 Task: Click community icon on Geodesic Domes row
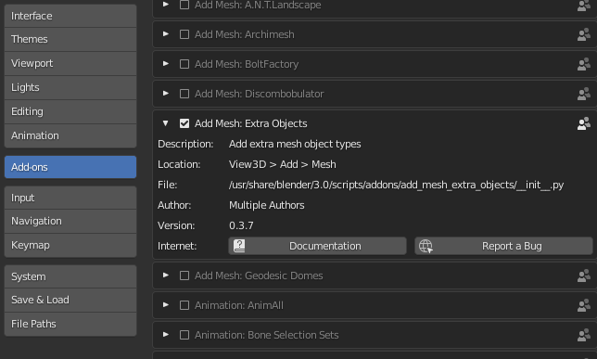(584, 276)
